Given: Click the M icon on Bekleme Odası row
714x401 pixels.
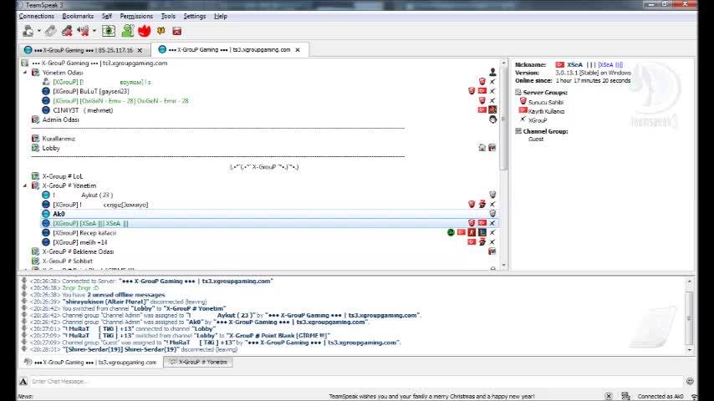Looking at the screenshot, I should (492, 251).
